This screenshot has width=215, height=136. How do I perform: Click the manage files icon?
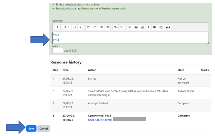tap(161, 27)
